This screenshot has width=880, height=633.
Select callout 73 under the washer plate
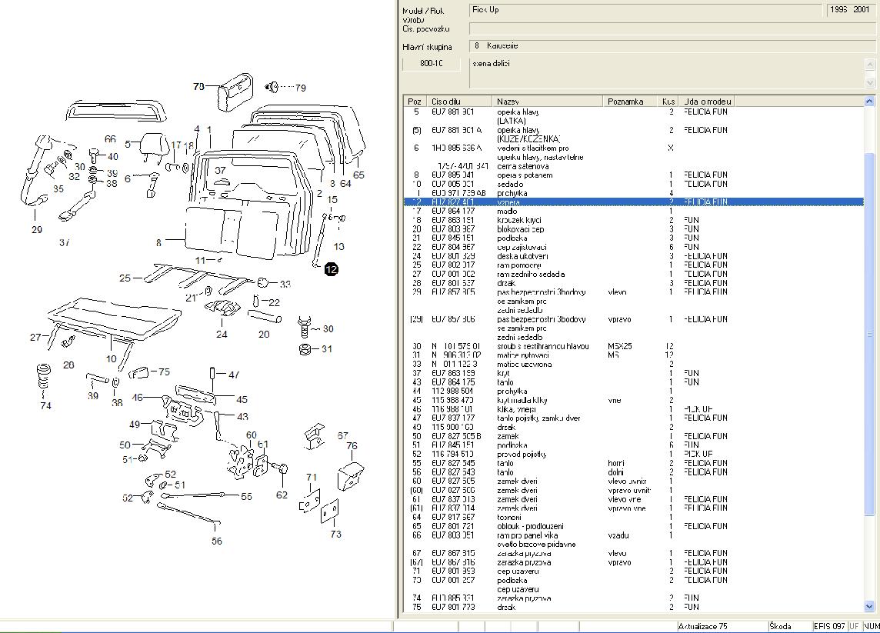click(335, 535)
